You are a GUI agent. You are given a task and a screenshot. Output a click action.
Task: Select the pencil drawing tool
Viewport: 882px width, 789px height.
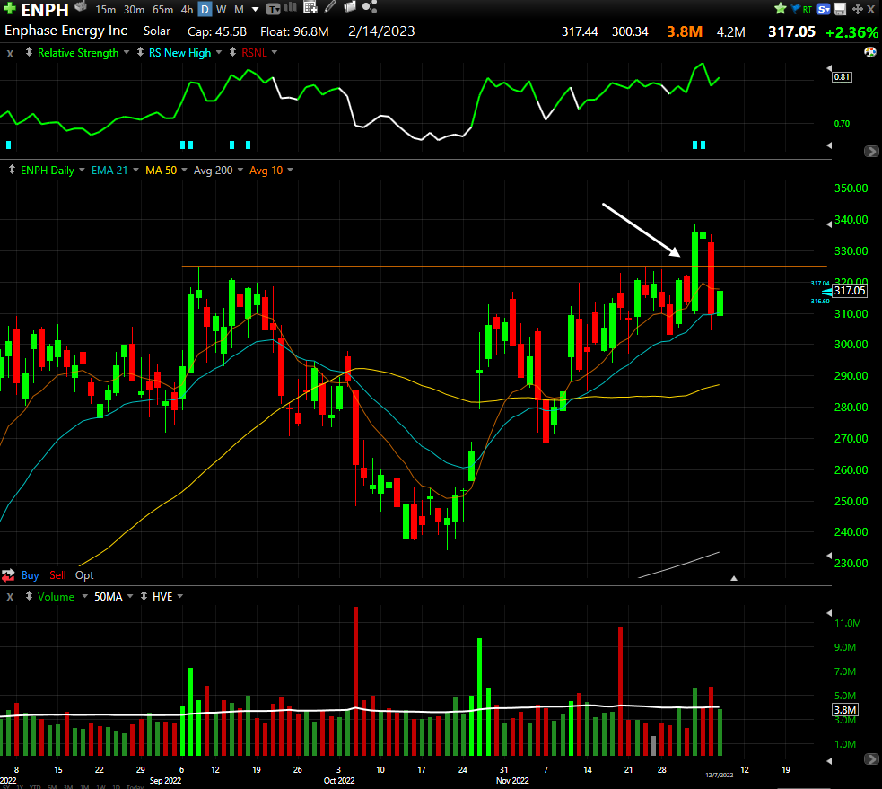click(x=330, y=7)
